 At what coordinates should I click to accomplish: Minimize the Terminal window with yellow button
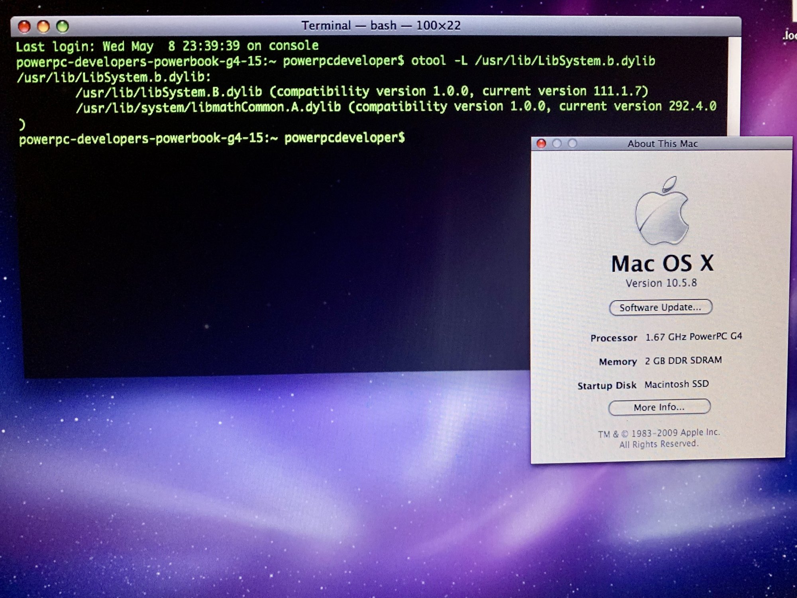pos(43,27)
